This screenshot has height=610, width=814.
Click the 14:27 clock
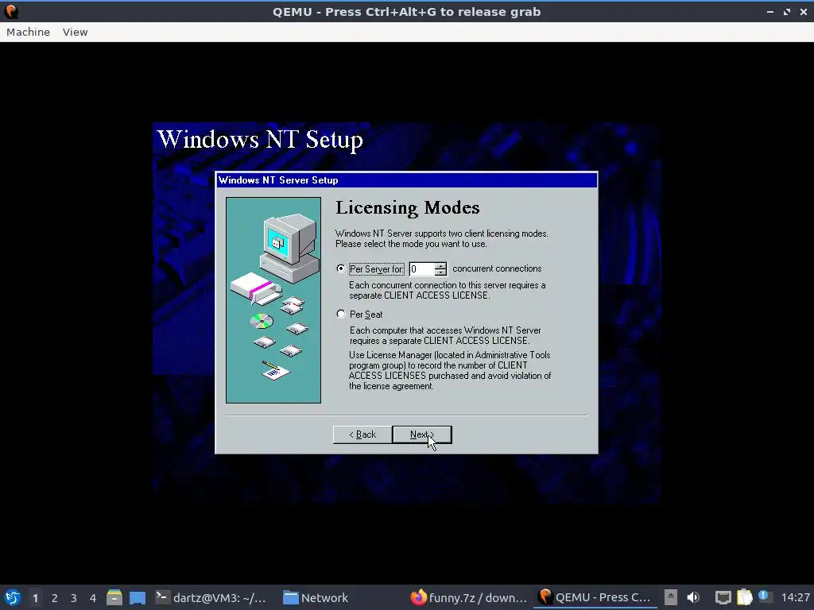pos(795,597)
